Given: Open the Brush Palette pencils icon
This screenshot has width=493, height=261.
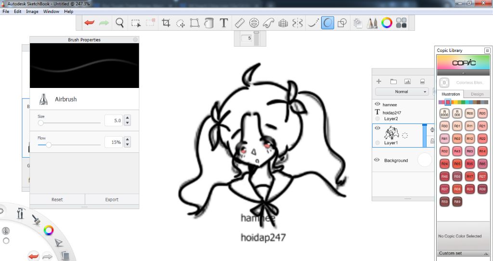Looking at the screenshot, I should tap(372, 23).
